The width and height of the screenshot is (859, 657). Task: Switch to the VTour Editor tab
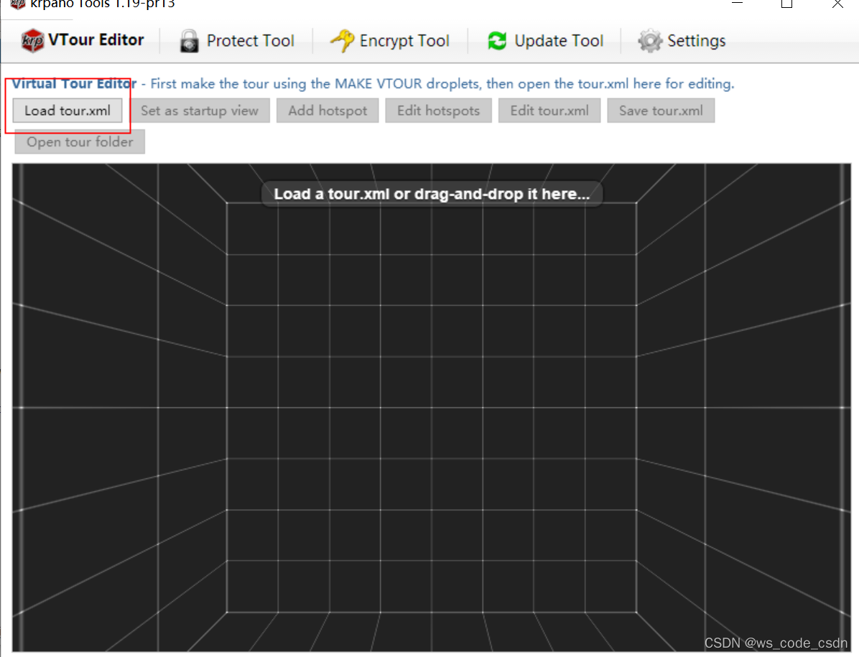coord(82,40)
